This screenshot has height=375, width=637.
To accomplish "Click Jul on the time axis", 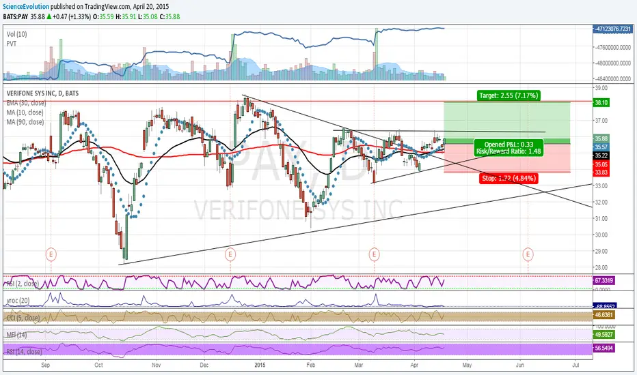I will 575,365.
